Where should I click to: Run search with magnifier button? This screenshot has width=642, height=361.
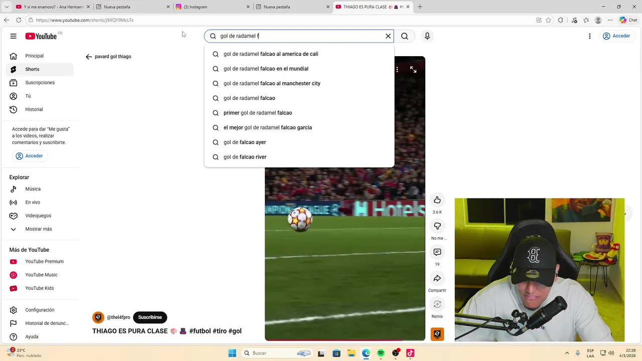point(405,36)
